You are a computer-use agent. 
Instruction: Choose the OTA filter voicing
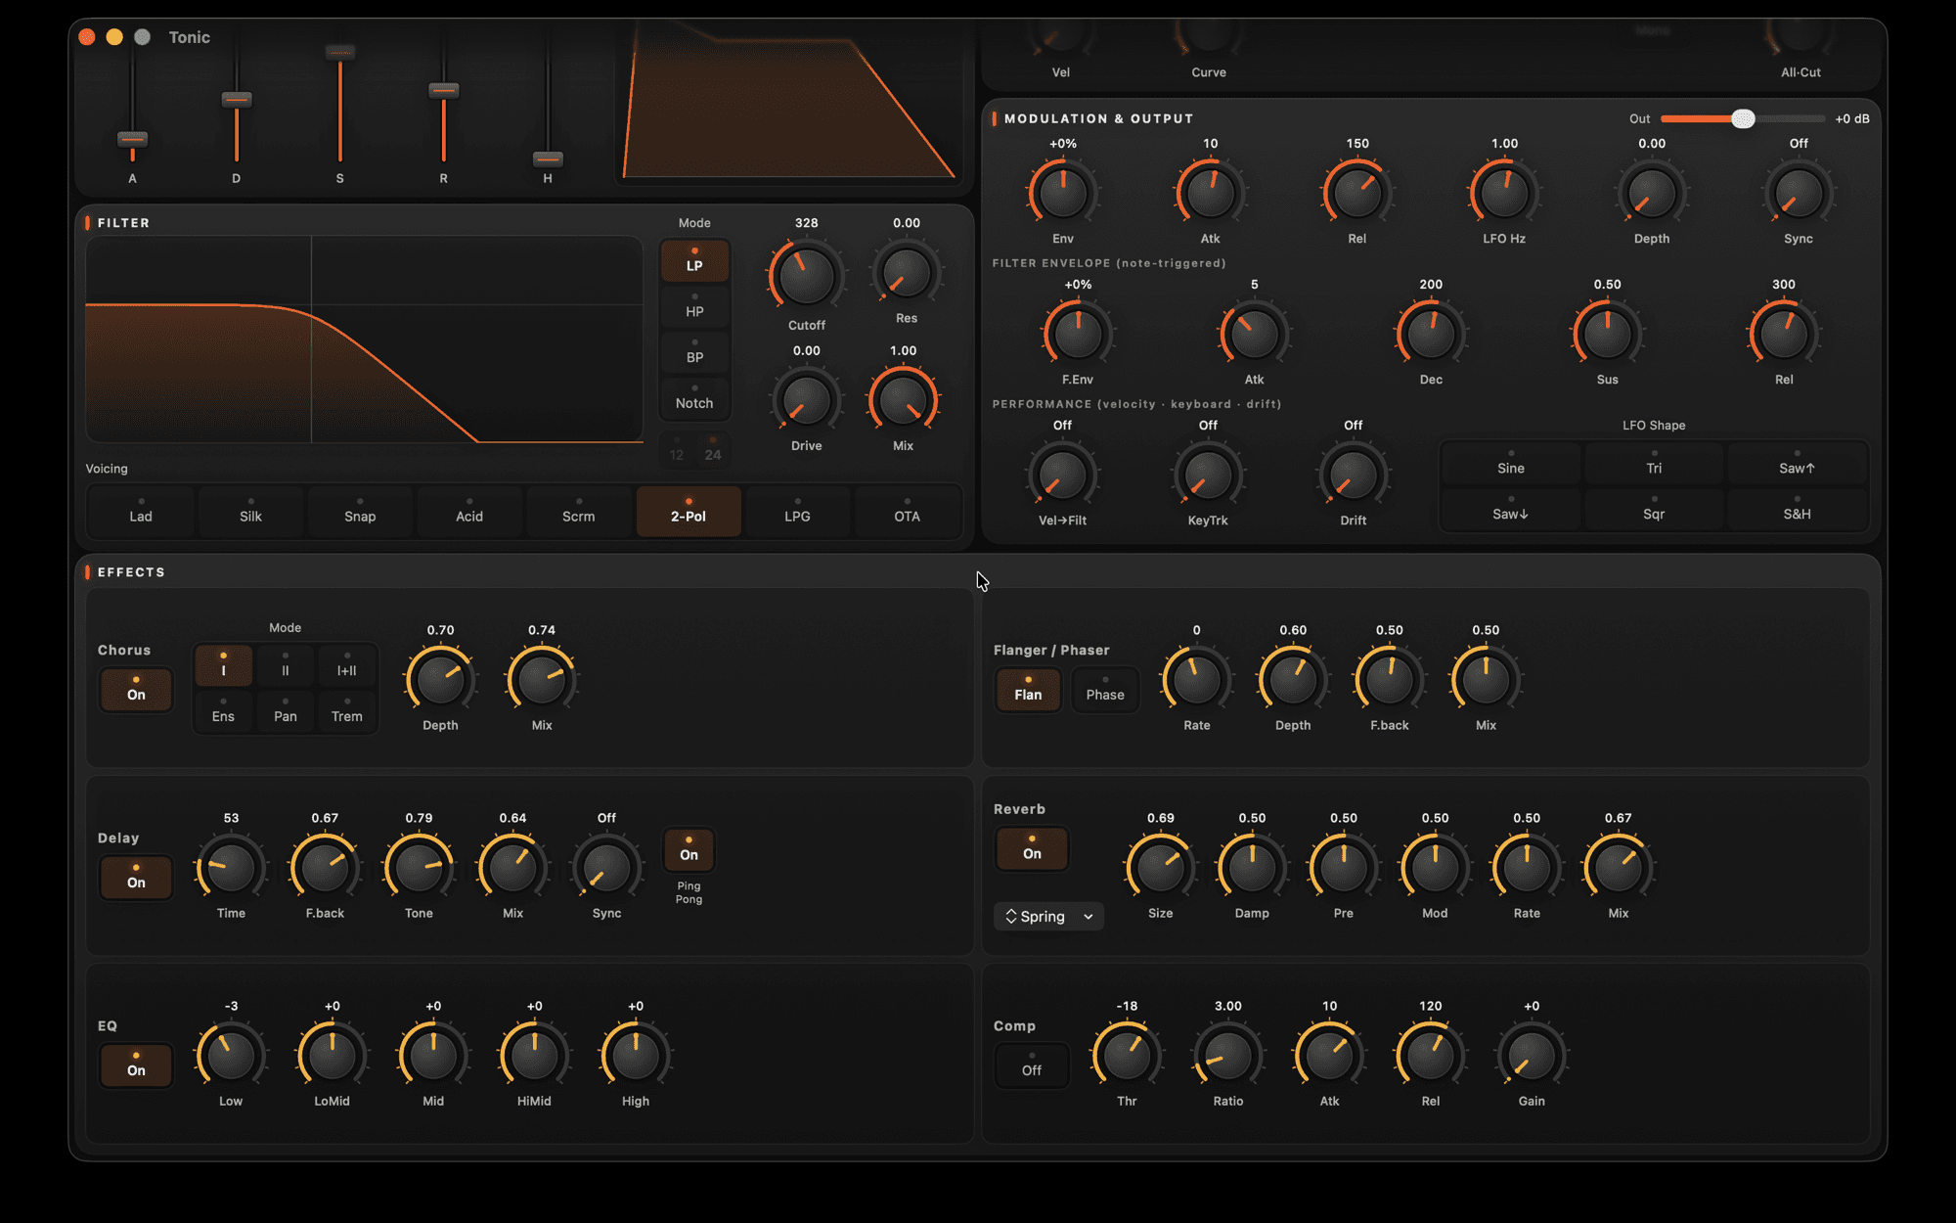[x=907, y=512]
